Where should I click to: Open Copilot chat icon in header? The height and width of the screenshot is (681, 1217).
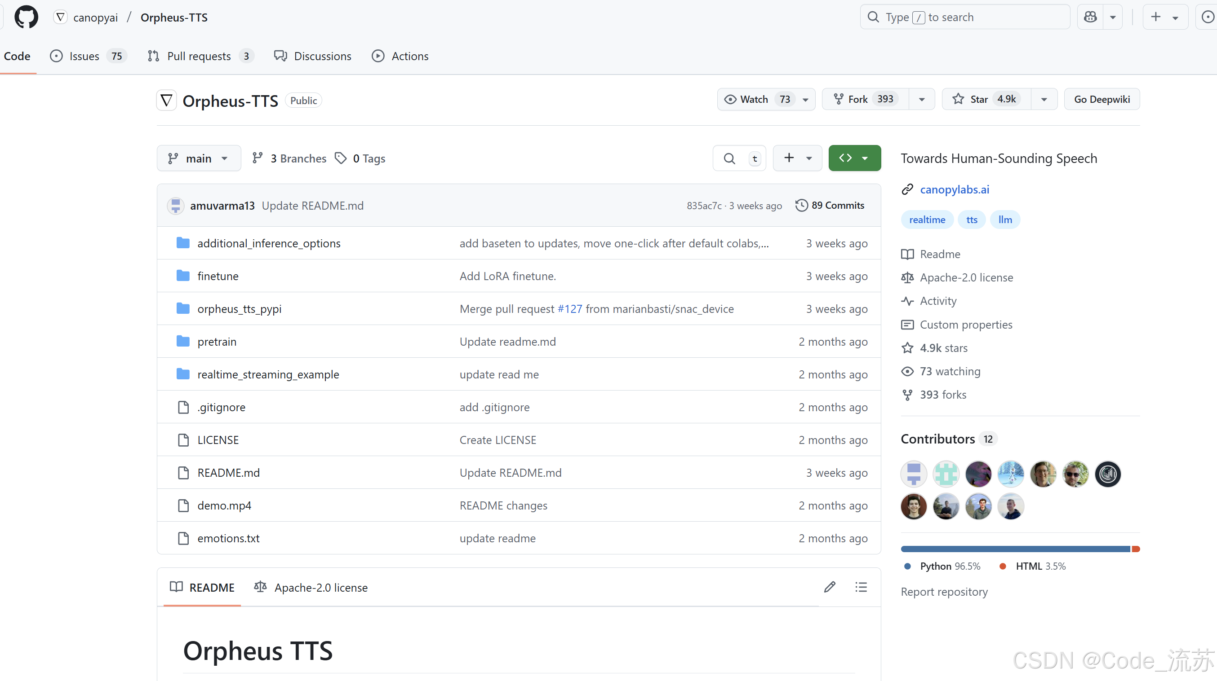[1090, 18]
